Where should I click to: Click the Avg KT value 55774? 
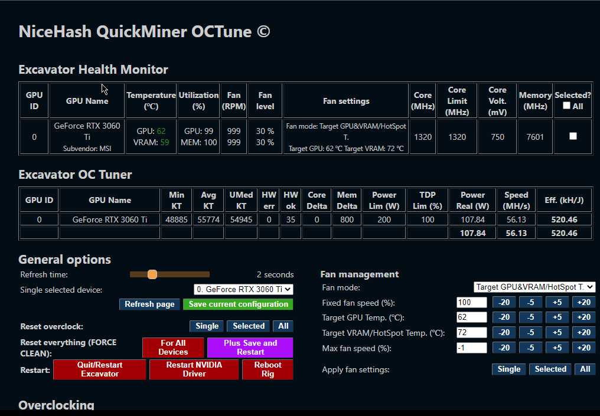click(x=208, y=220)
